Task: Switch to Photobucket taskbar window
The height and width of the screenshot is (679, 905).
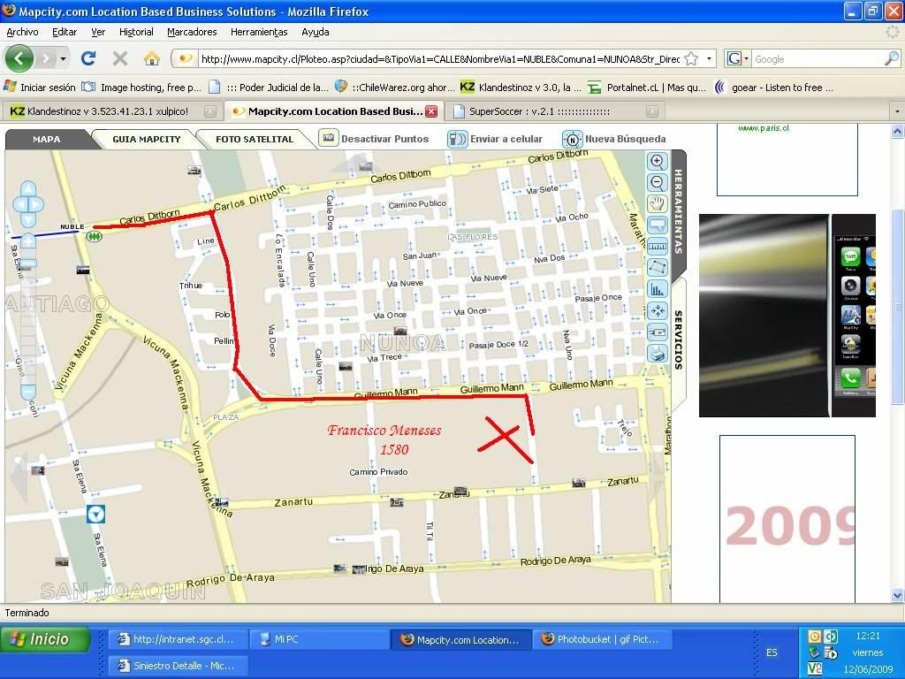Action: click(x=602, y=639)
